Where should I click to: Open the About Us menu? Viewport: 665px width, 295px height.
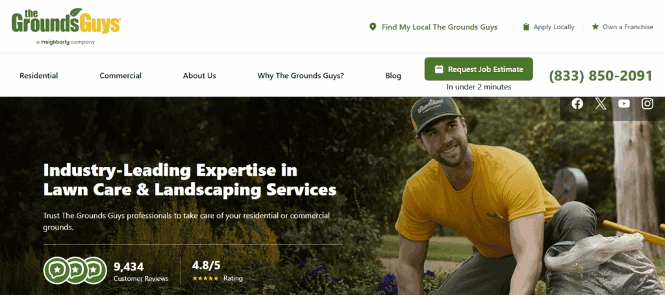click(199, 76)
